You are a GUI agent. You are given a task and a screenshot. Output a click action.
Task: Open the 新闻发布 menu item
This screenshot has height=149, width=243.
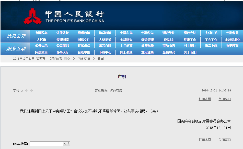click(x=41, y=33)
